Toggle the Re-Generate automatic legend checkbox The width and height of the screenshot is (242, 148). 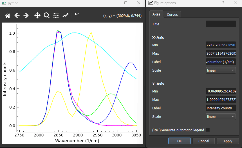[208, 130]
